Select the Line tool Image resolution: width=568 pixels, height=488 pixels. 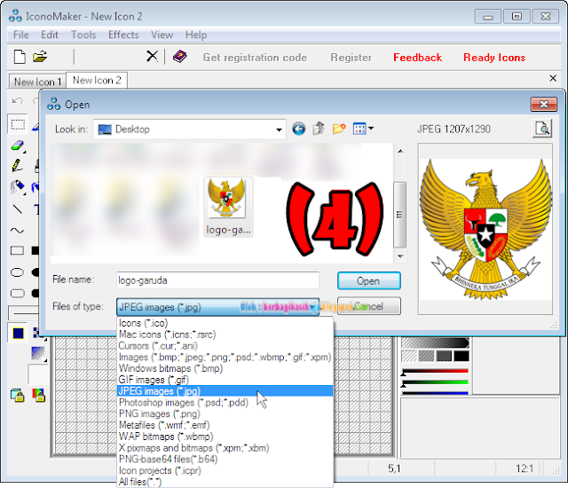point(18,209)
